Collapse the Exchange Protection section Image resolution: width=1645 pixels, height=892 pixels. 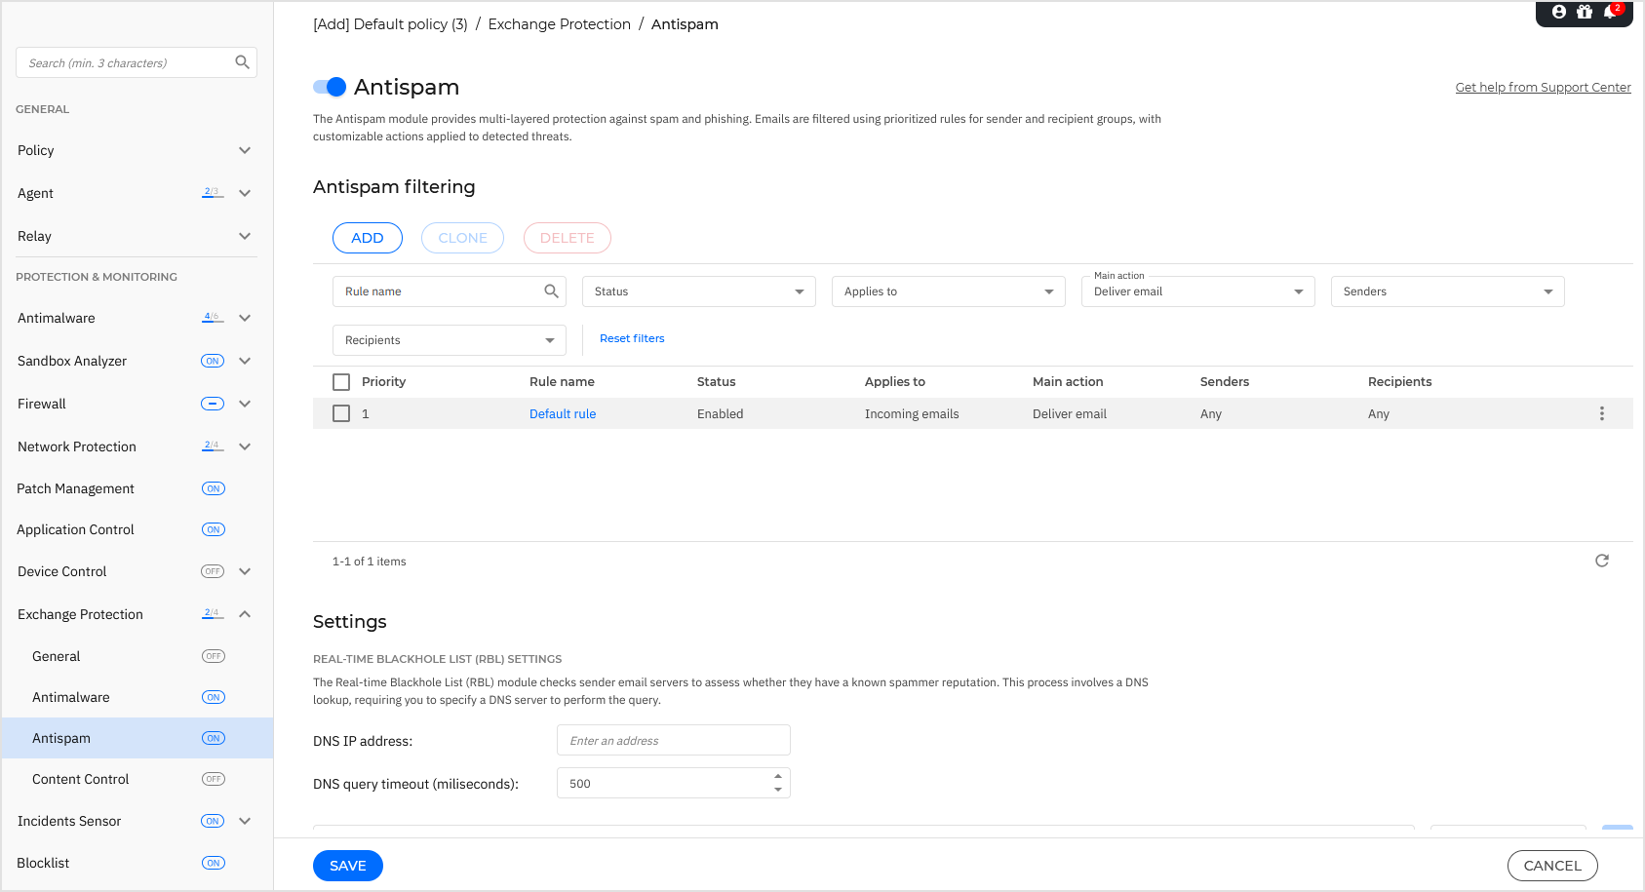point(245,613)
